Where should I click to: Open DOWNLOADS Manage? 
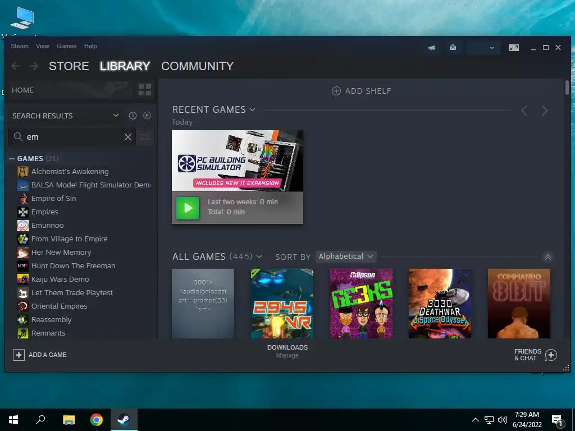287,351
